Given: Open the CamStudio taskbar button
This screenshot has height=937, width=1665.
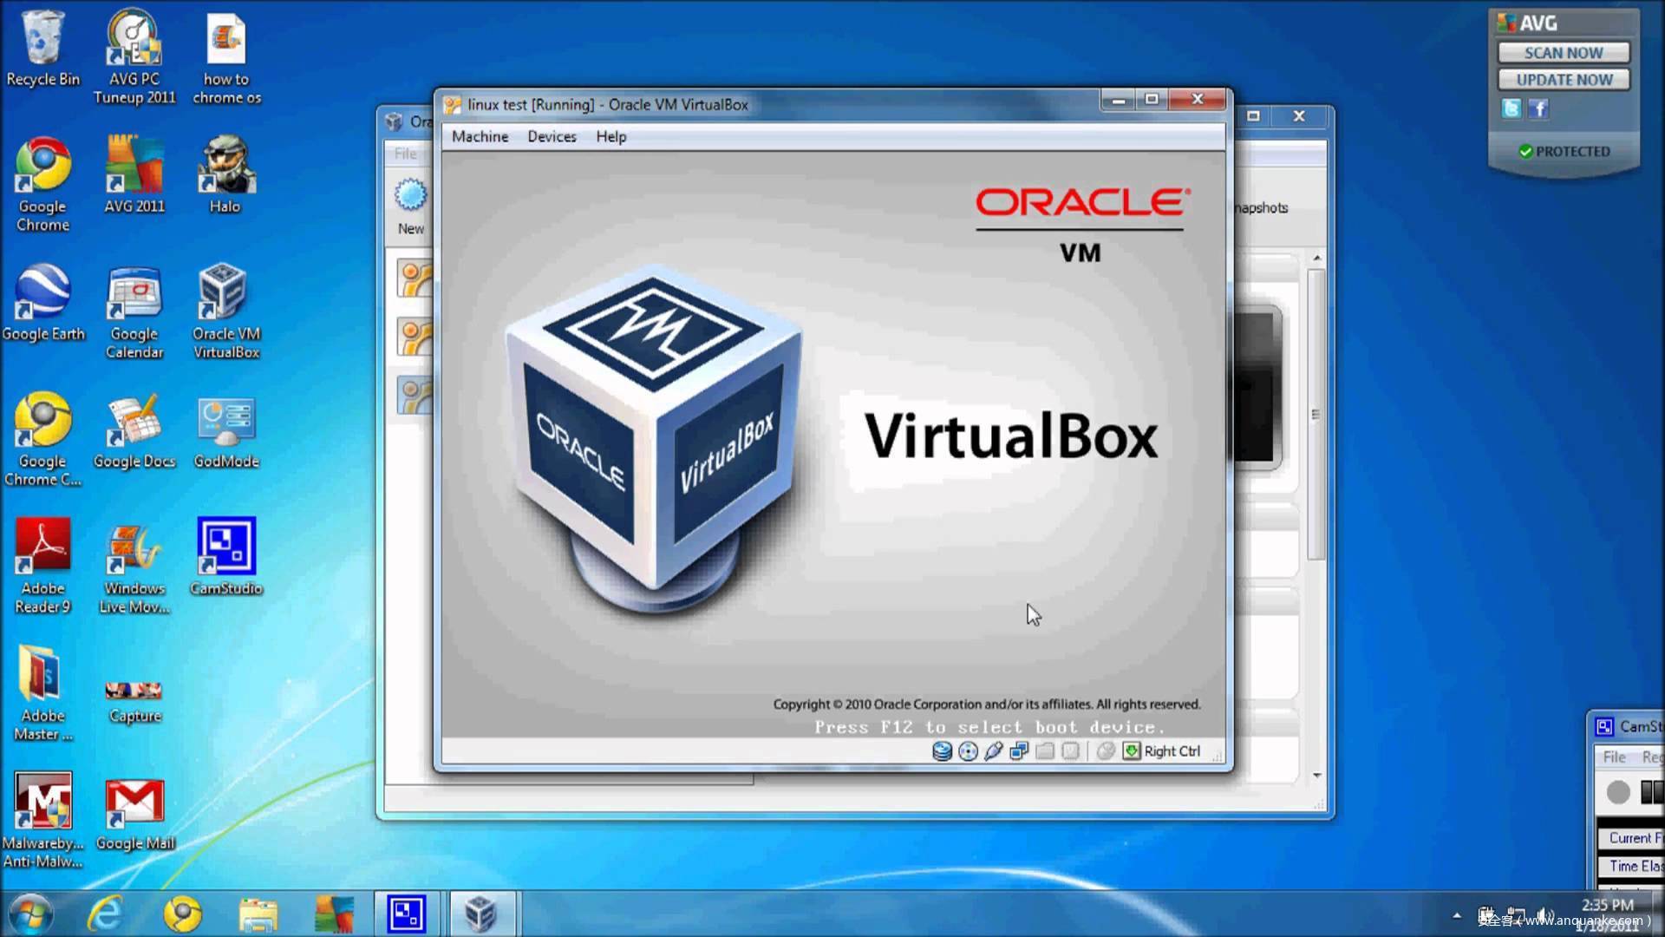Looking at the screenshot, I should (x=407, y=914).
